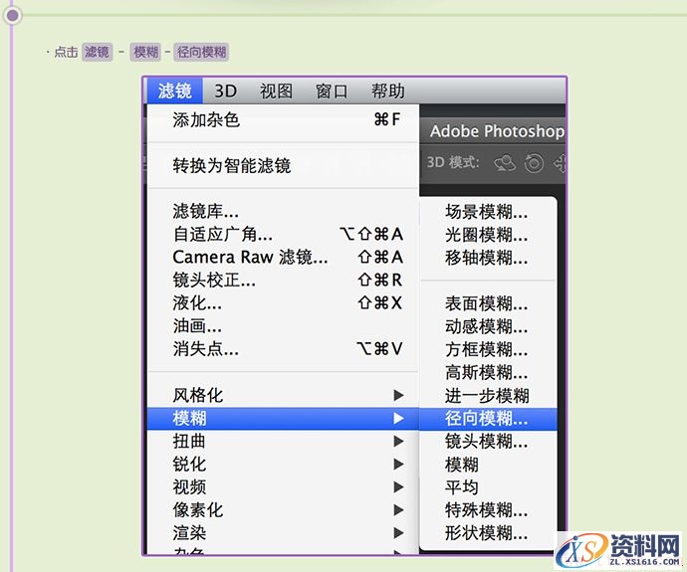Open the 帮助 menu

pyautogui.click(x=387, y=92)
